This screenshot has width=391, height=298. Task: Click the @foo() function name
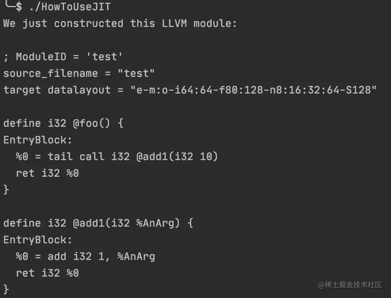pyautogui.click(x=91, y=123)
